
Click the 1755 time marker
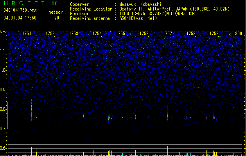click(120, 34)
